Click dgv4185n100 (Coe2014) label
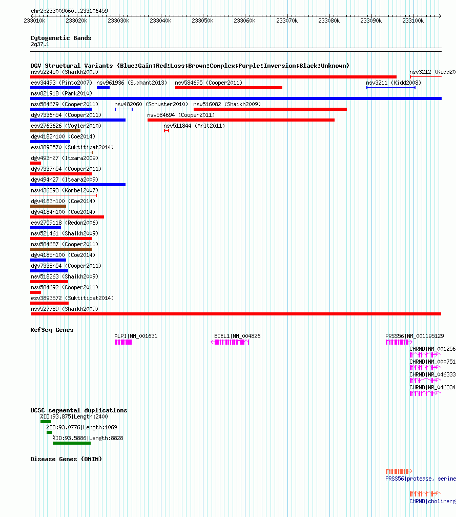456x517 pixels. click(63, 255)
